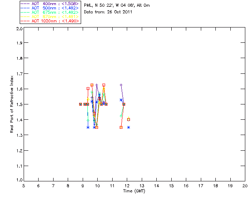
Task: Click the 12 x-axis tick label
Action: pos(127,186)
